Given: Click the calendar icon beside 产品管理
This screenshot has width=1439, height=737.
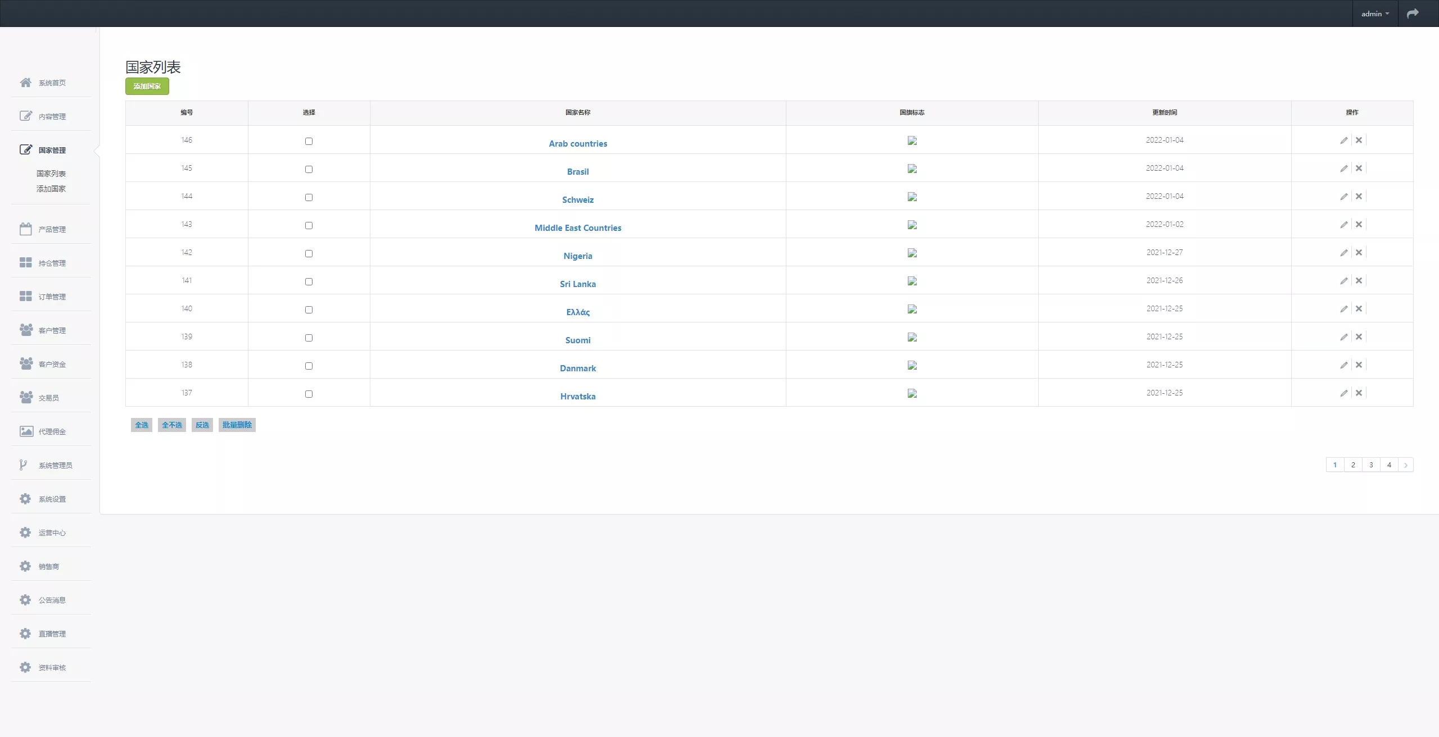Looking at the screenshot, I should click(x=25, y=229).
